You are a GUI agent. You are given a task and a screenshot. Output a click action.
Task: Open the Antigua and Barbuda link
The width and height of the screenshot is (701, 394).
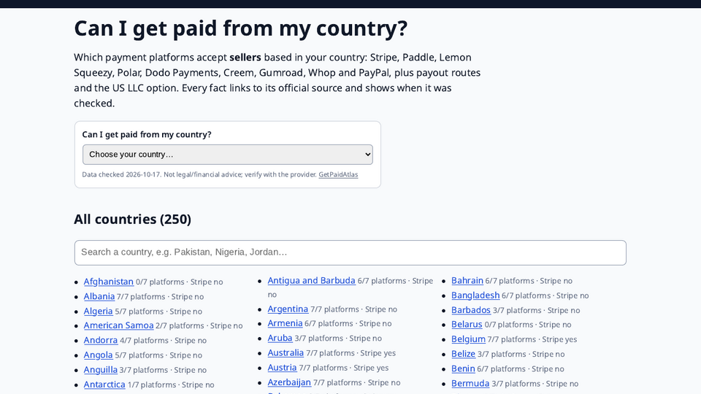click(312, 280)
